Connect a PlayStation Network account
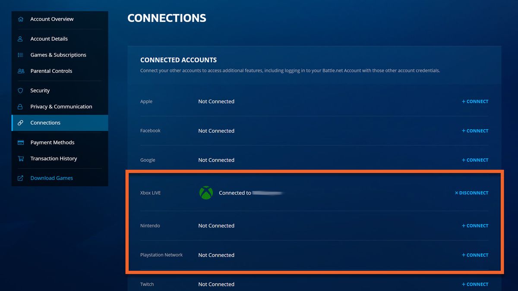 point(475,255)
